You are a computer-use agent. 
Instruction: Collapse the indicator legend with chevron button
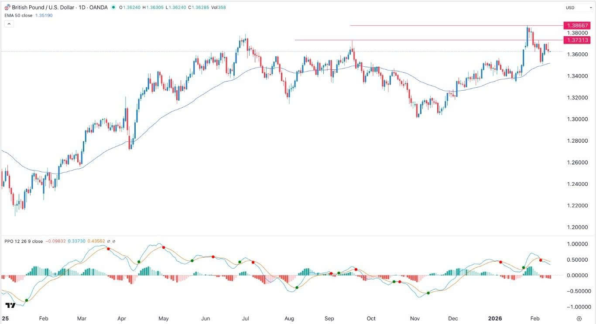[8, 24]
